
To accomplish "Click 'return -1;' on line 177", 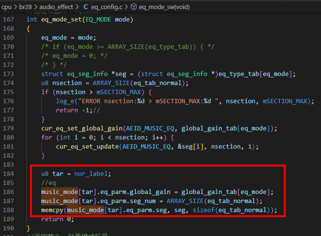I will coord(74,110).
